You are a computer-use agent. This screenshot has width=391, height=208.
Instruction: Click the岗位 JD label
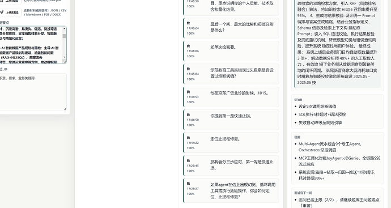click(x=3, y=69)
